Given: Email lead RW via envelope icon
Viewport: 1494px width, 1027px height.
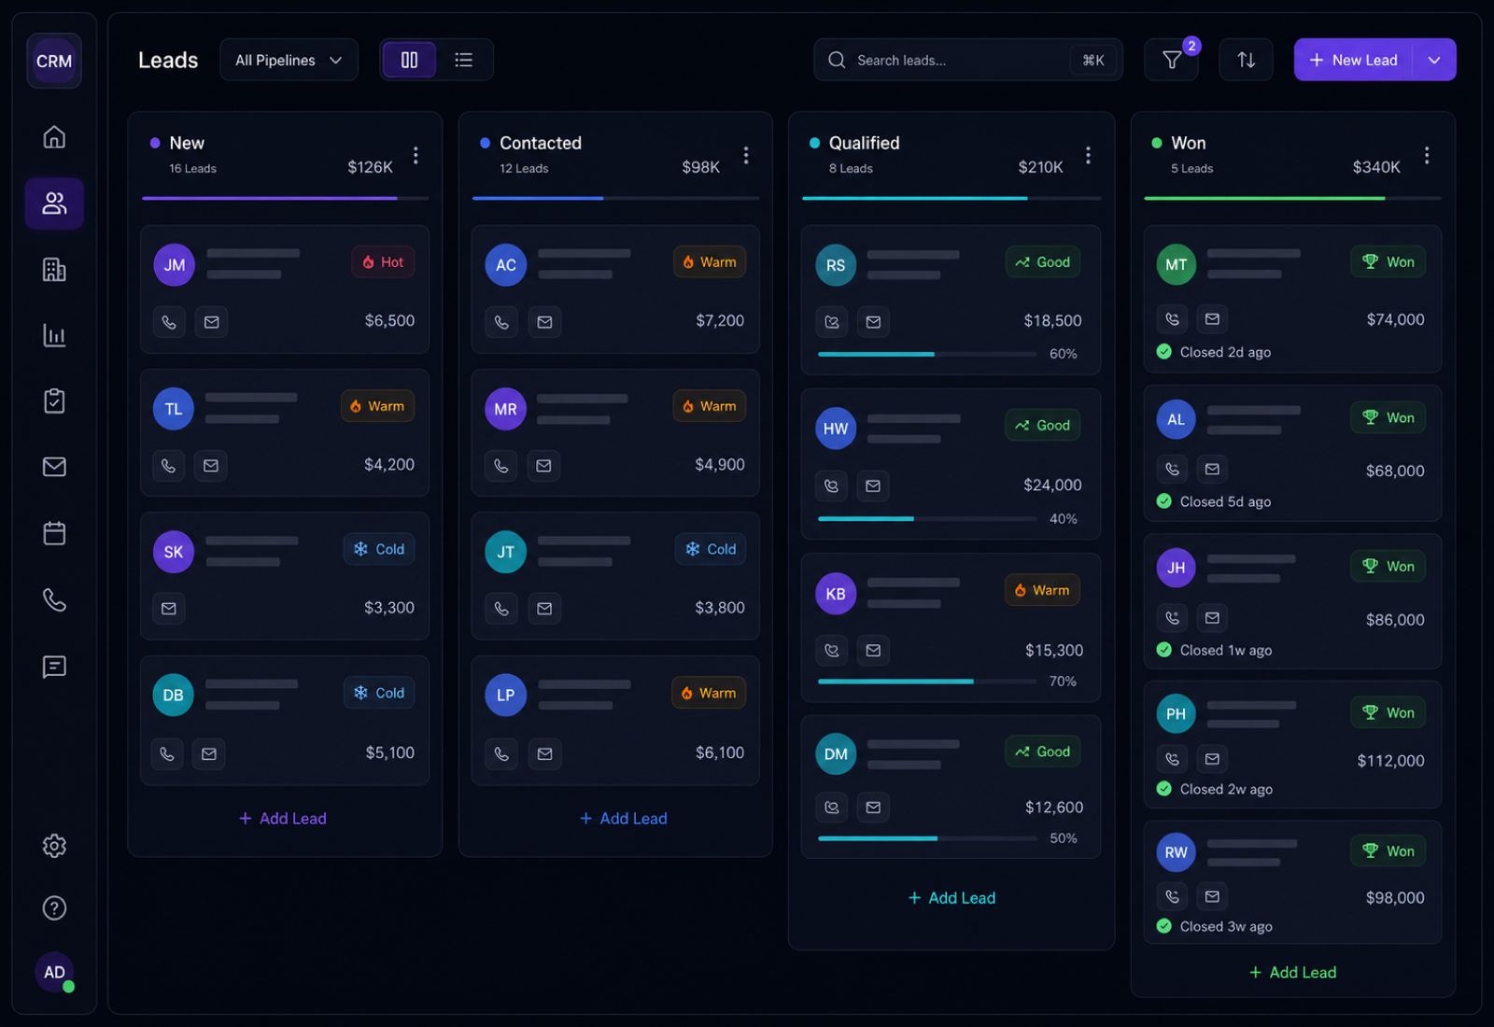Looking at the screenshot, I should [x=1212, y=896].
